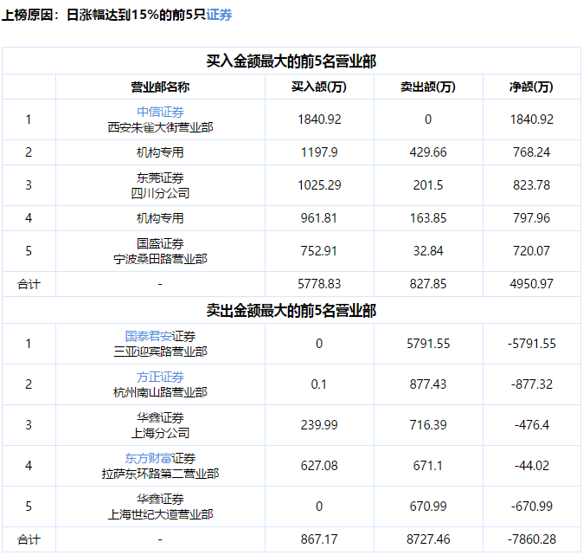Image resolution: width=583 pixels, height=555 pixels.
Task: Select the 四川分公司 text
Action: (160, 193)
